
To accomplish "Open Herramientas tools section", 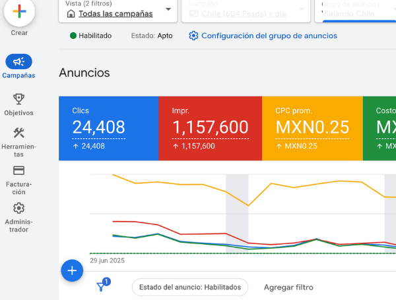I will [x=18, y=142].
